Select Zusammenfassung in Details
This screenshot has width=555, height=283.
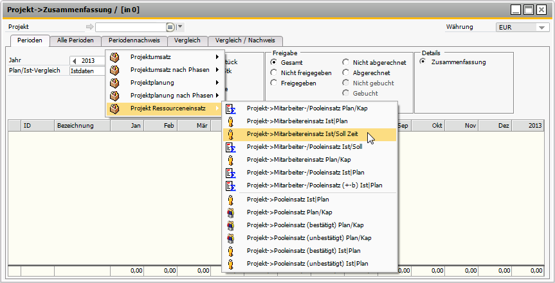pyautogui.click(x=423, y=62)
